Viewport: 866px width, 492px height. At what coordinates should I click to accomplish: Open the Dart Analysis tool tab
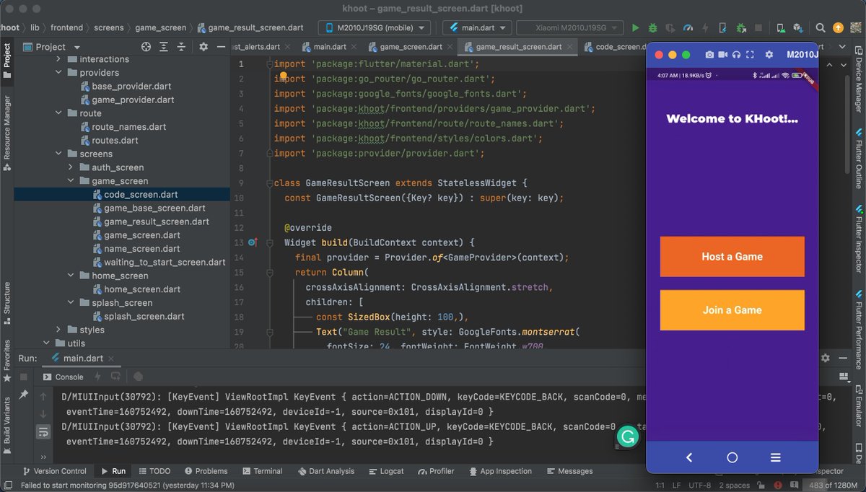[x=325, y=471]
